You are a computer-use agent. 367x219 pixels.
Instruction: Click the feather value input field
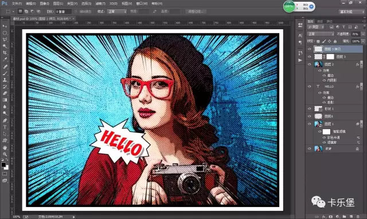(x=63, y=11)
